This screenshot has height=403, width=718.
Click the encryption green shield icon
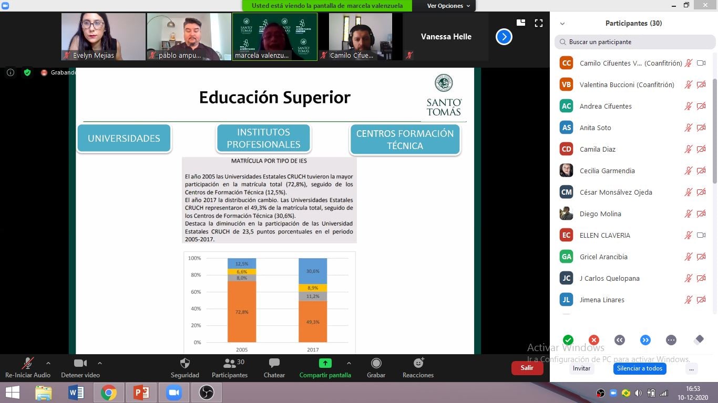(x=27, y=72)
